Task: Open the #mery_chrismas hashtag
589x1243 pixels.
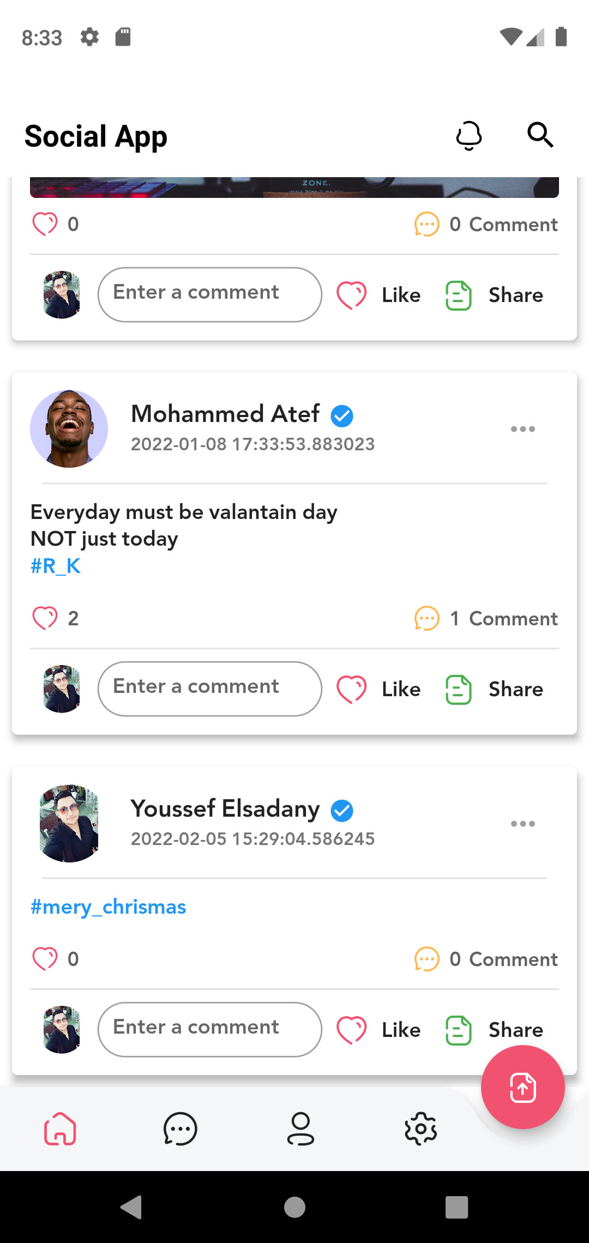Action: [x=108, y=906]
